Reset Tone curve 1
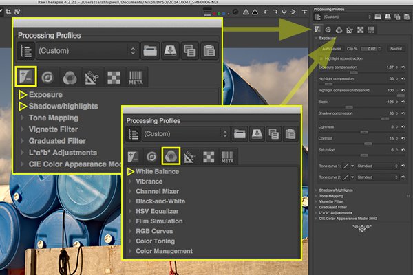This screenshot has width=413, height=275. point(403,166)
